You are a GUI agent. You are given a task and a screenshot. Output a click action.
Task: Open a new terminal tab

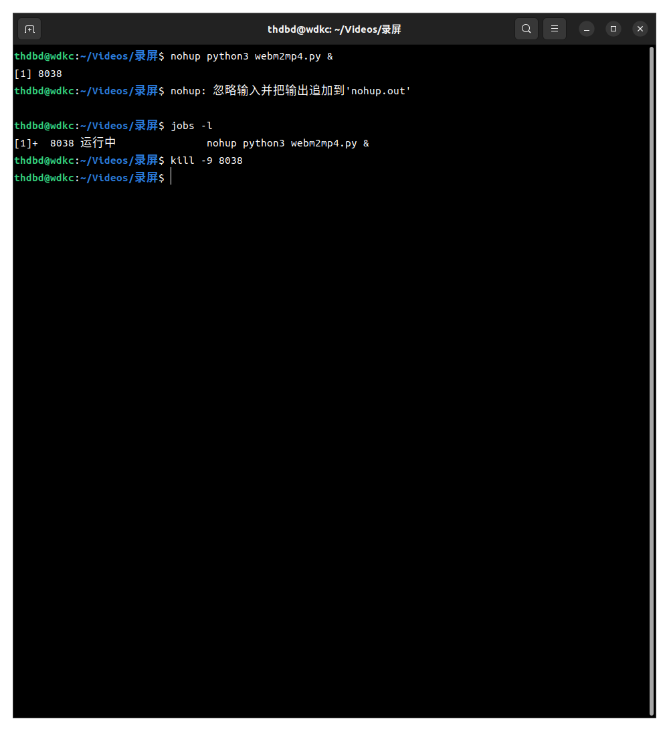pos(29,29)
